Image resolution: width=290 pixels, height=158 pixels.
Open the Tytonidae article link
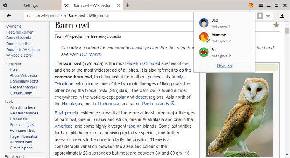click(64, 83)
